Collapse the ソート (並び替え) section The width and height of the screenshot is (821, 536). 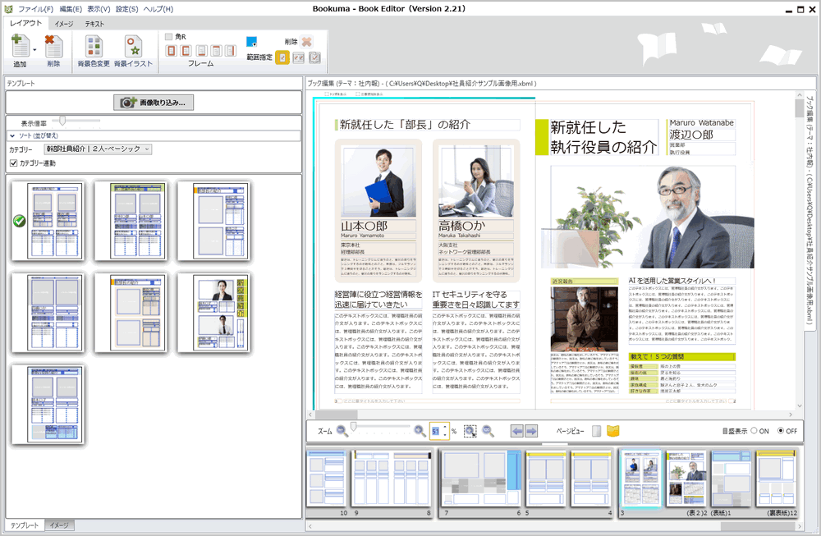pos(13,135)
